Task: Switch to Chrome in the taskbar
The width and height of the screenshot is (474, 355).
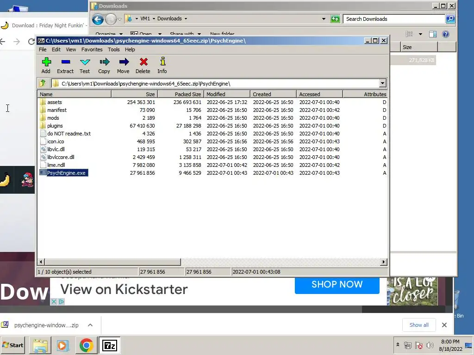Action: pyautogui.click(x=86, y=345)
